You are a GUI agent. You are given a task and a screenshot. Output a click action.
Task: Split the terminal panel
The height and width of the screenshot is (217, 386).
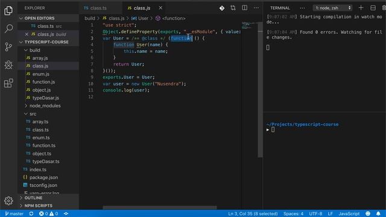tap(373, 8)
